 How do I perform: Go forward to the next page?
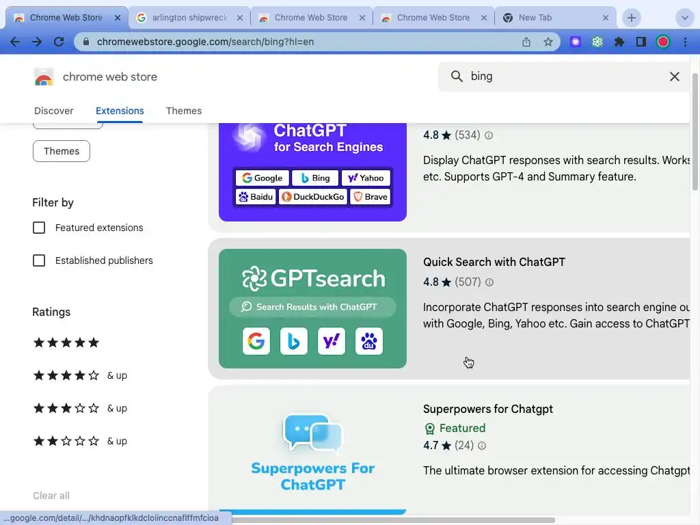click(x=37, y=42)
